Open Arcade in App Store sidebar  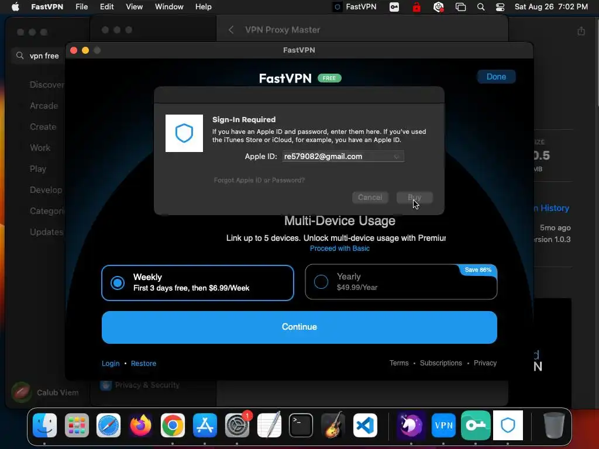pyautogui.click(x=44, y=106)
